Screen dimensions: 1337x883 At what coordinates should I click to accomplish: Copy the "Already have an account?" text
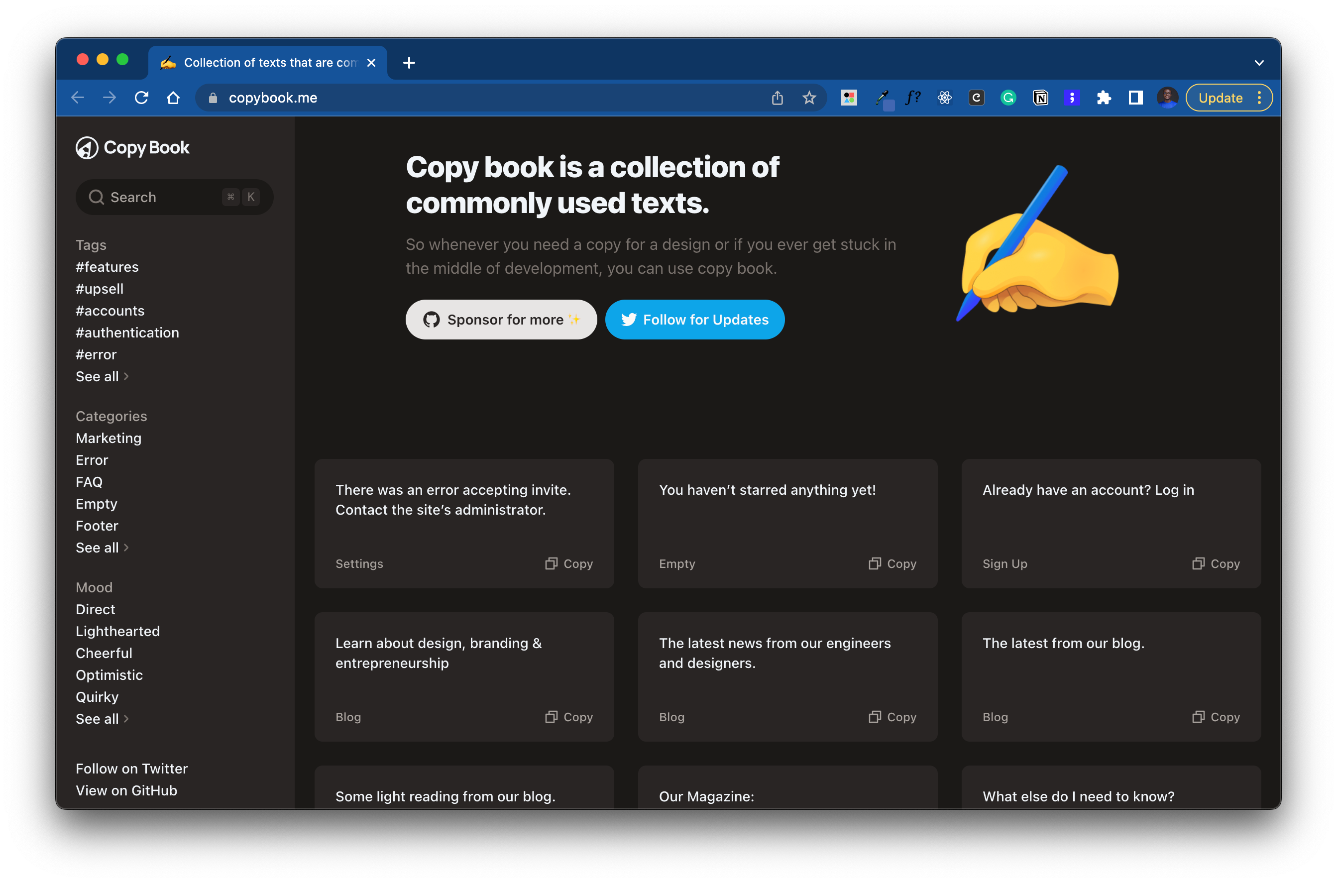[1216, 563]
